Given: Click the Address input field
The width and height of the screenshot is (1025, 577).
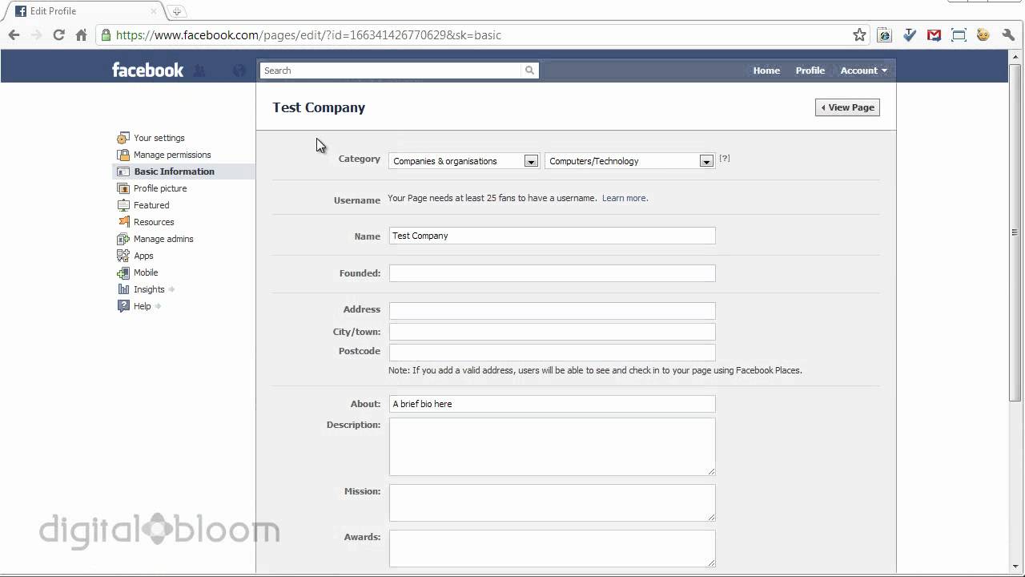Looking at the screenshot, I should pos(552,310).
